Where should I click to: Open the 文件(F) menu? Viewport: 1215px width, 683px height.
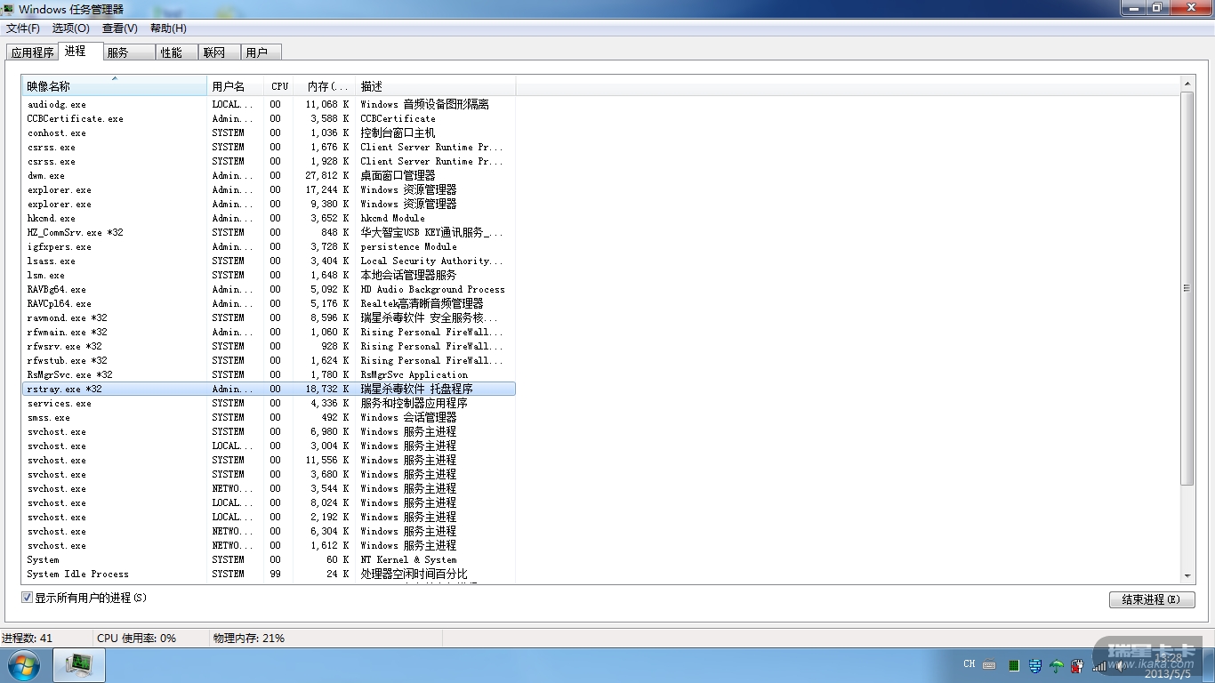tap(23, 28)
